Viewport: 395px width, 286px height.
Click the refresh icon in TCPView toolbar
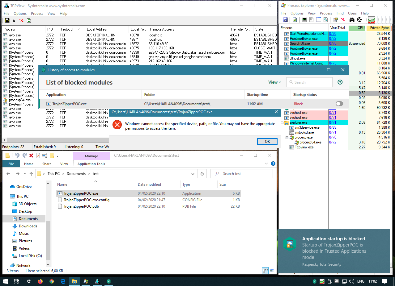coord(29,21)
